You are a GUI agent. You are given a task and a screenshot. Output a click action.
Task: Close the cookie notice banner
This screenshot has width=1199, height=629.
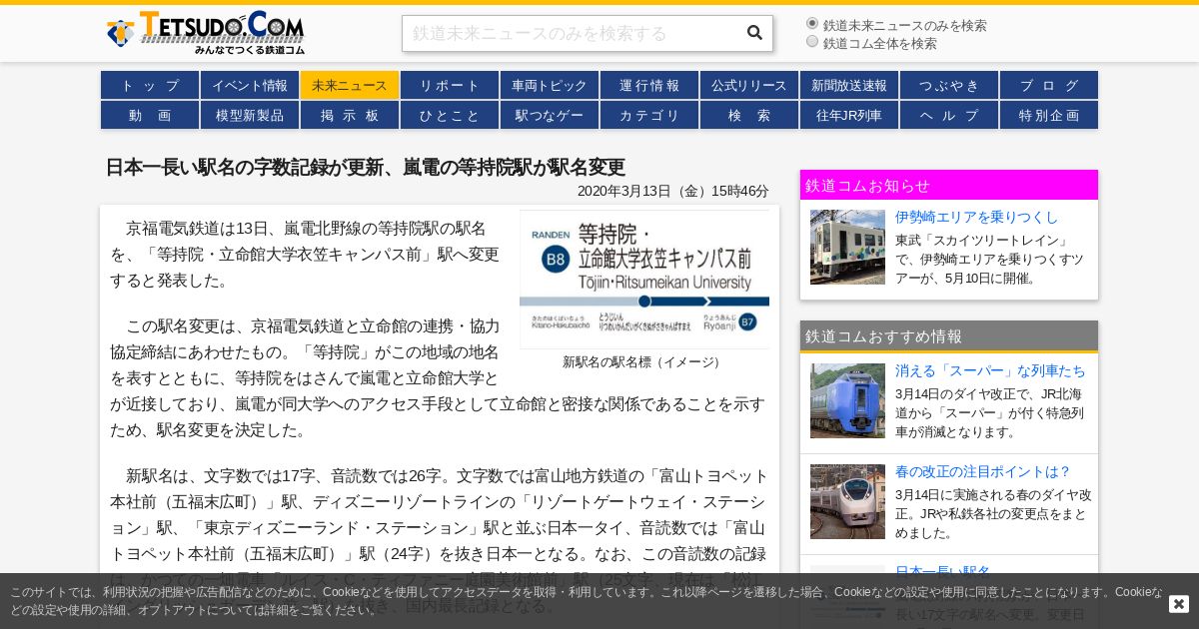click(x=1179, y=604)
